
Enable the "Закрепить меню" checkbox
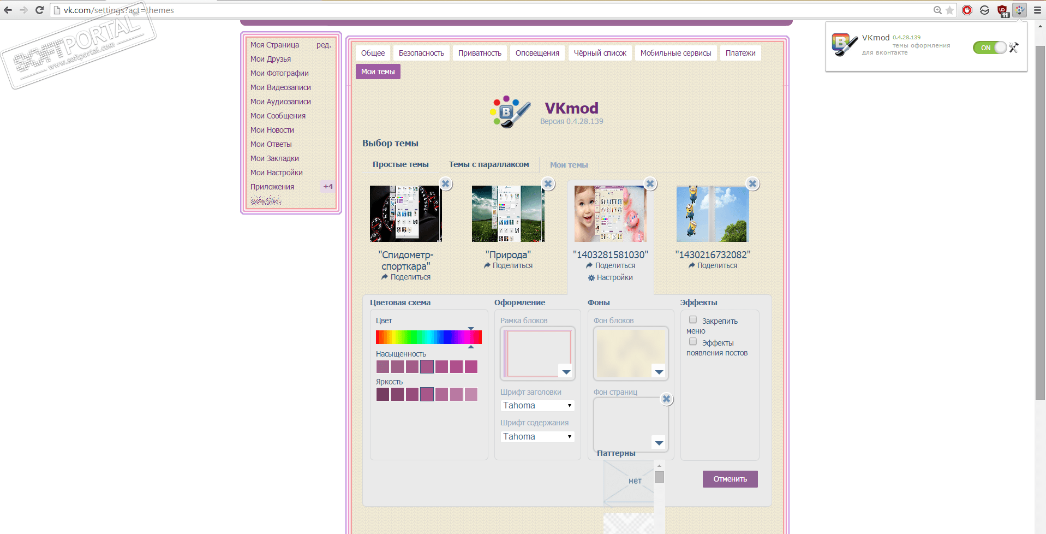tap(693, 320)
